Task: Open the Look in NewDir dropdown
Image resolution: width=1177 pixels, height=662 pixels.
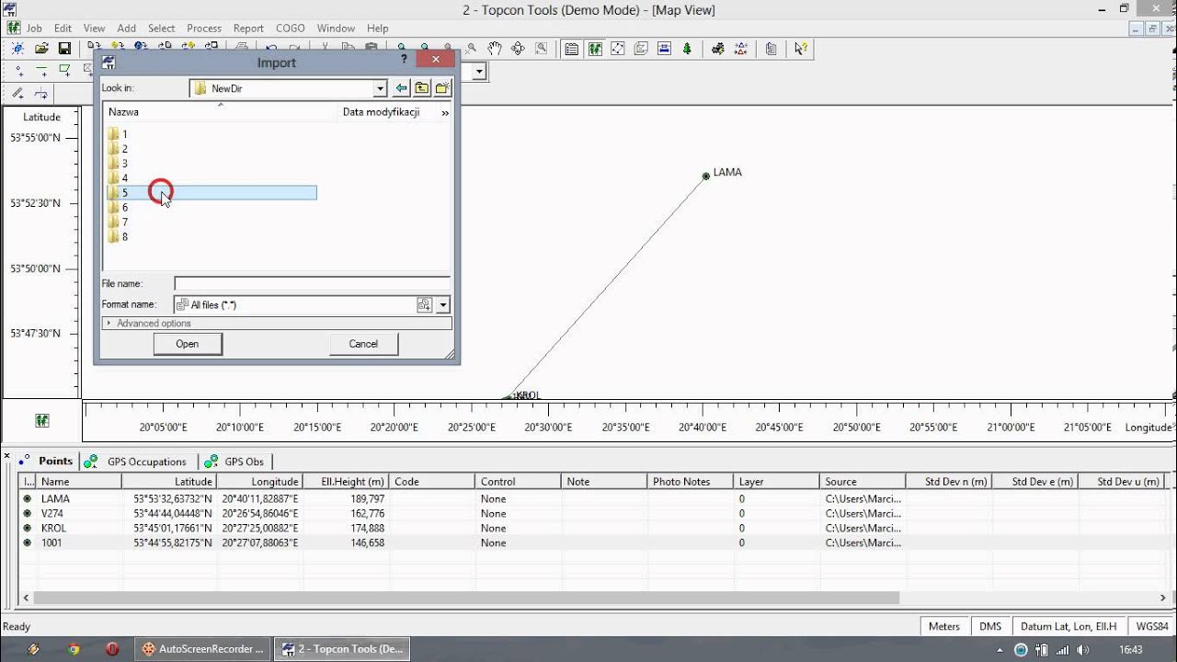Action: click(380, 88)
